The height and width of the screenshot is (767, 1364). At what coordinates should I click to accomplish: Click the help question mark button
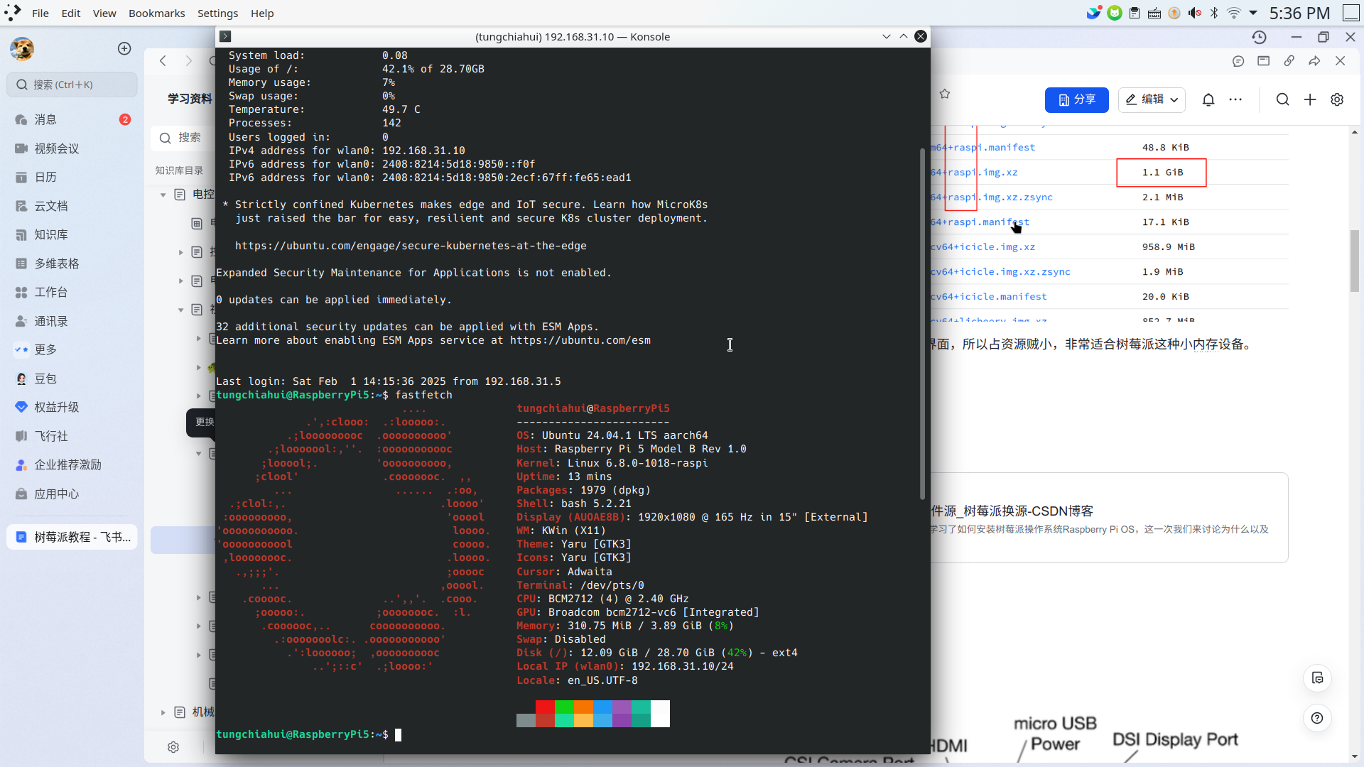coord(1317,718)
